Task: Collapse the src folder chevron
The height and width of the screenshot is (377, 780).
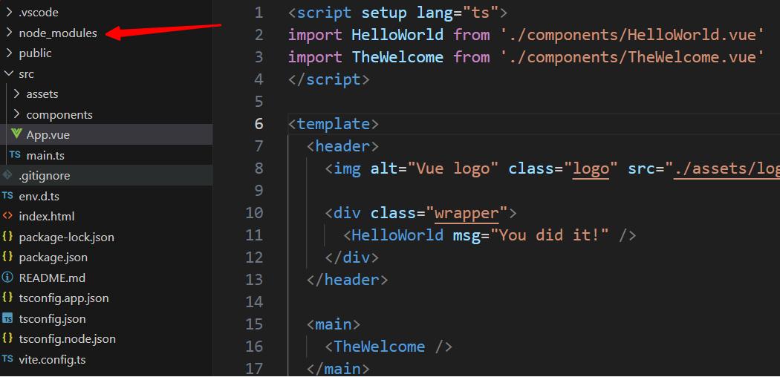Action: [8, 73]
